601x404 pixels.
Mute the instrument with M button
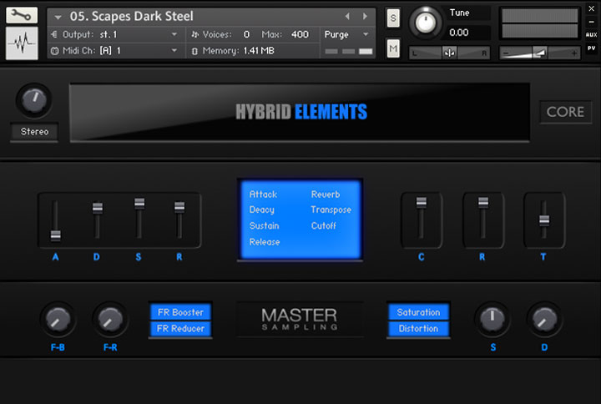tap(393, 49)
